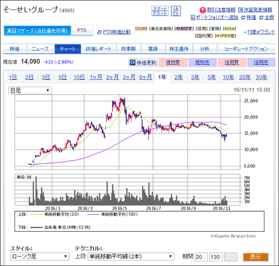Click the 現物買 buy button
279x266 pixels.
(x=173, y=62)
